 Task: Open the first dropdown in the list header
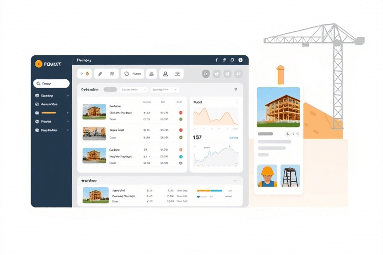pyautogui.click(x=134, y=90)
